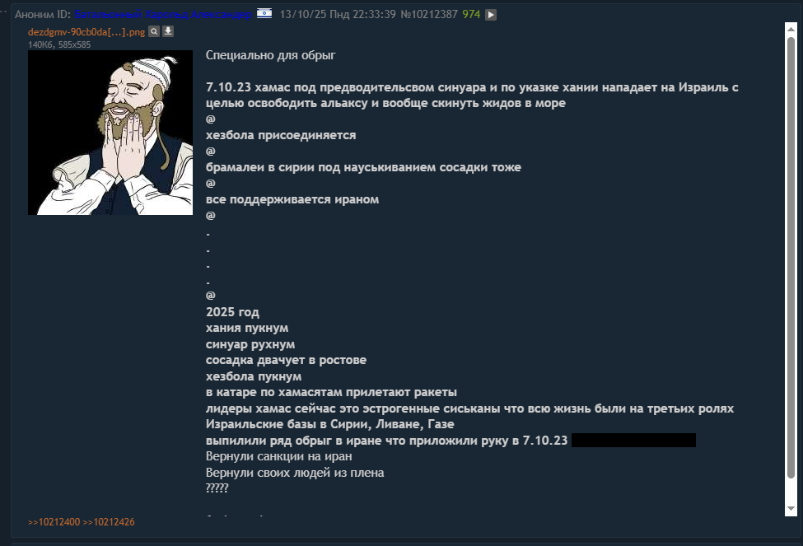Click the heading text Специально для обрыг
Screen dimensions: 803x546
[270, 55]
